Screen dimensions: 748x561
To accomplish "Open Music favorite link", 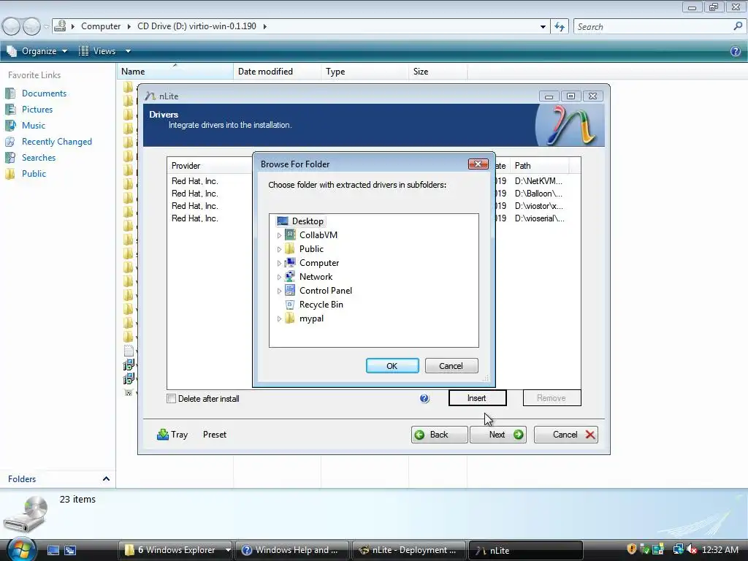I will [x=34, y=126].
